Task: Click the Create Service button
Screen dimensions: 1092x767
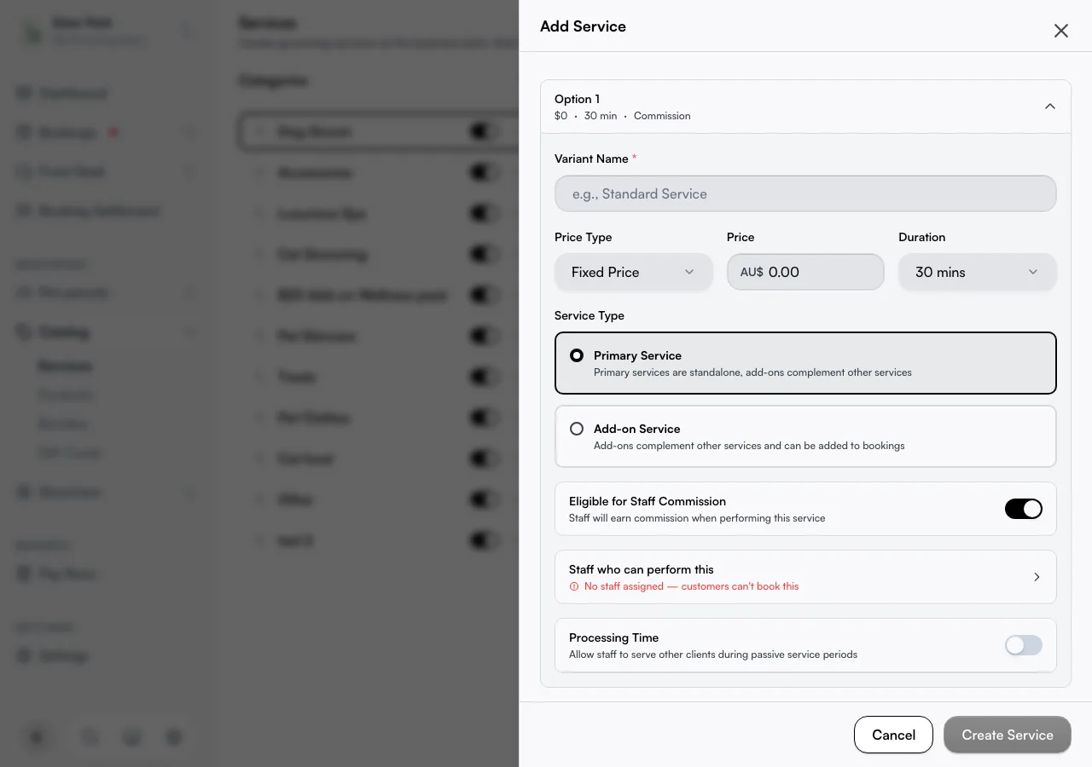Action: point(1008,735)
